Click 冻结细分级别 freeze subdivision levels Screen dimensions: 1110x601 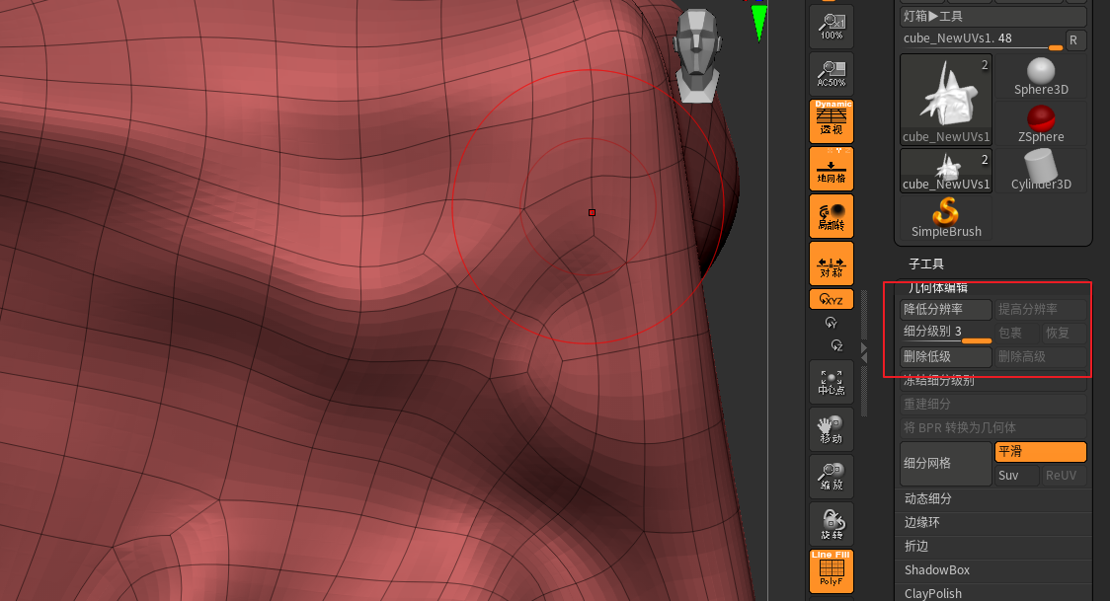[x=993, y=380]
